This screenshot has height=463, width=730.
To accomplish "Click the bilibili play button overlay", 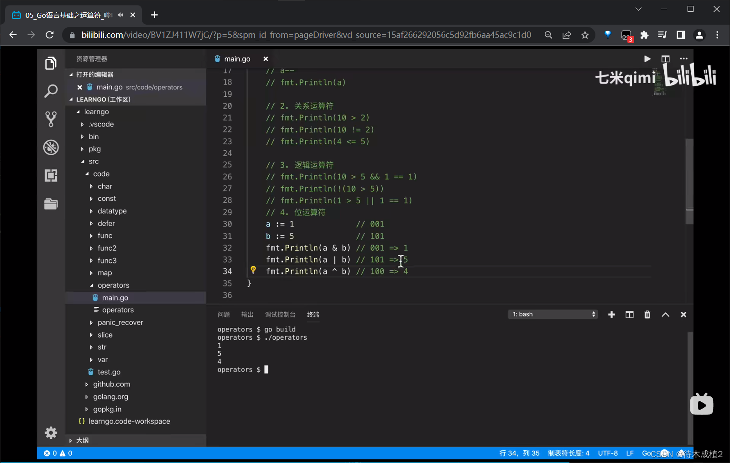I will [x=702, y=404].
